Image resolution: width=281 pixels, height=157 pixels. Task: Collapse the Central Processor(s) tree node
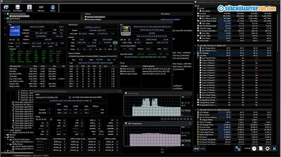coord(5,14)
